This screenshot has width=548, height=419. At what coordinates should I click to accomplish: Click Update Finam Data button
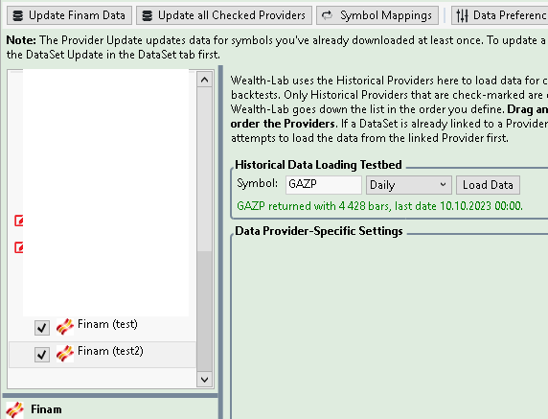click(x=69, y=15)
